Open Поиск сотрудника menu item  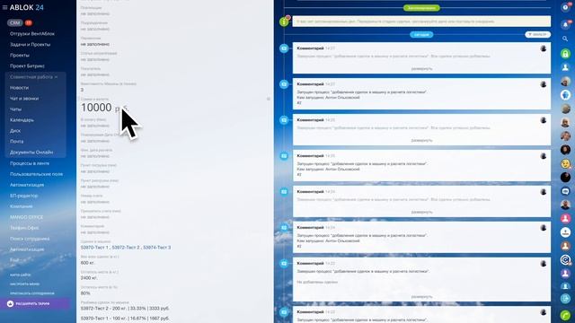(30, 239)
